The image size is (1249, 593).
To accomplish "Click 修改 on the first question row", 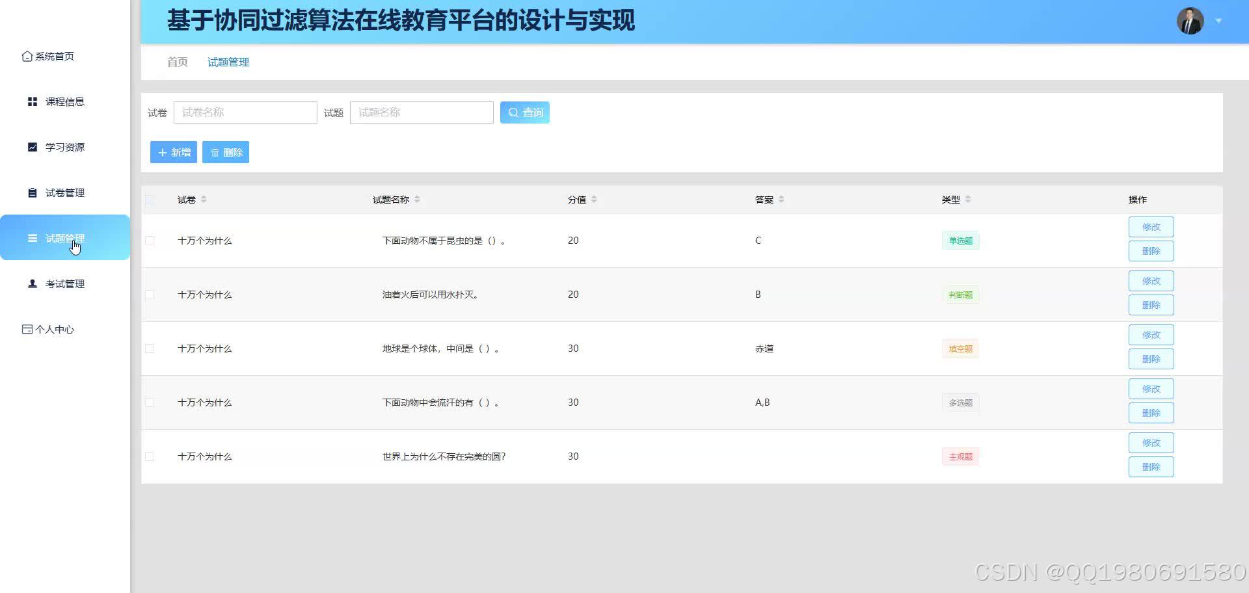I will (1151, 226).
